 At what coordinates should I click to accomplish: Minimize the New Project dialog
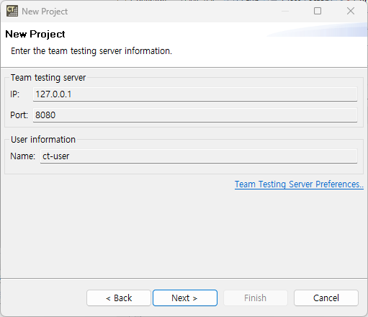285,11
